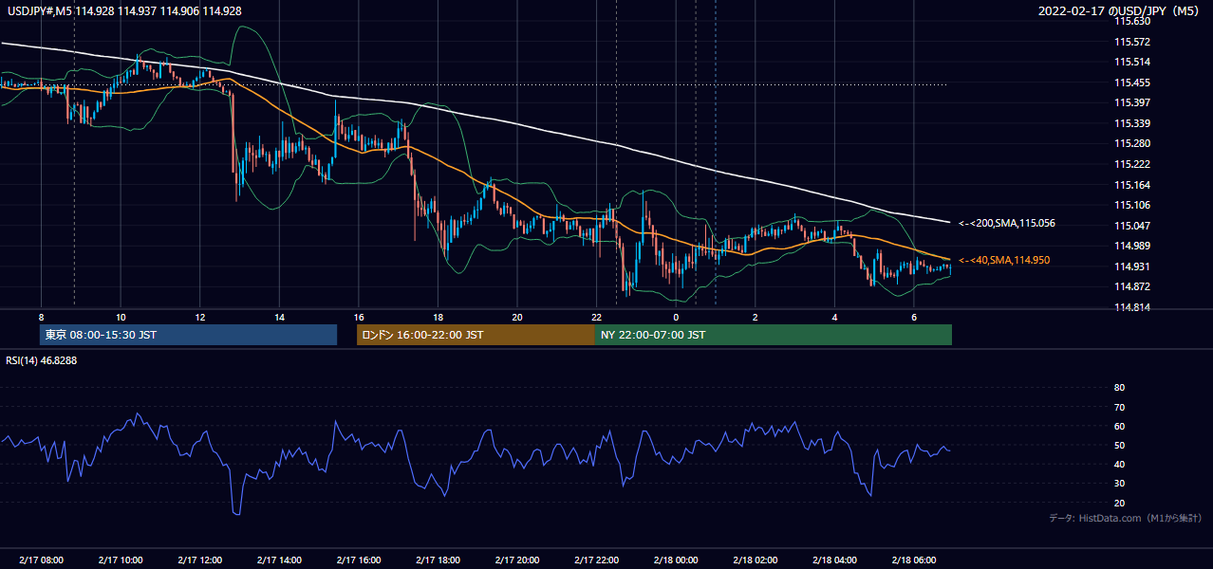1213x569 pixels.
Task: Click the 2/17 12:00 date label
Action: (200, 560)
